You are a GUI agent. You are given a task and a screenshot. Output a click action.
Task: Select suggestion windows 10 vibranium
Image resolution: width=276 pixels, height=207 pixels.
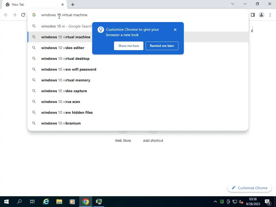point(138,123)
